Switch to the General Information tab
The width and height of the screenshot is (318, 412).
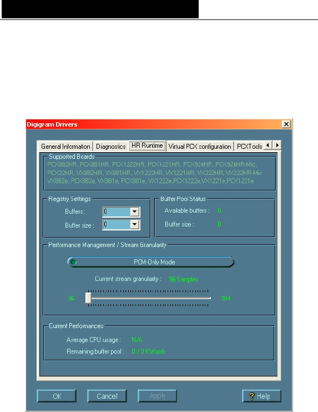tap(65, 147)
